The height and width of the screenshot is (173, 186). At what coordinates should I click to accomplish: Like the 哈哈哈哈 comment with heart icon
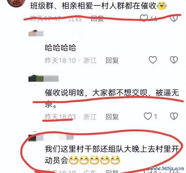tap(153, 60)
